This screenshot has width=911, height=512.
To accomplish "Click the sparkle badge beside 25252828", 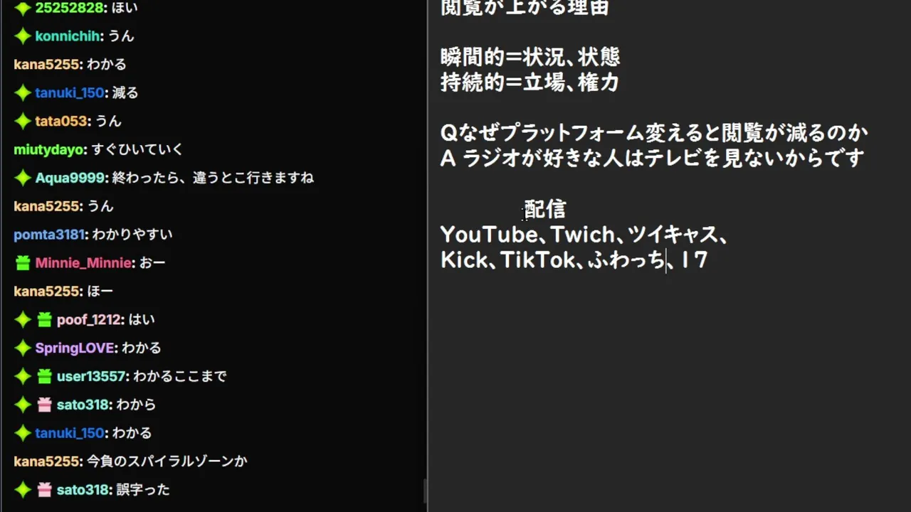I will [x=23, y=8].
